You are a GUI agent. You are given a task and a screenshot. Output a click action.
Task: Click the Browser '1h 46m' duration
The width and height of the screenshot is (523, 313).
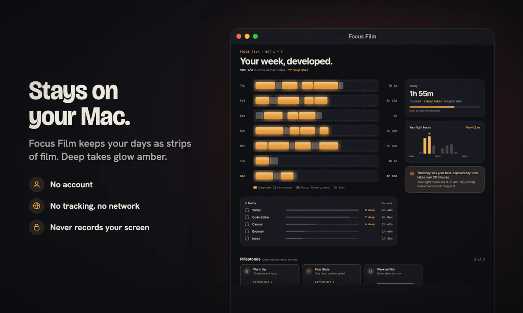pos(387,231)
